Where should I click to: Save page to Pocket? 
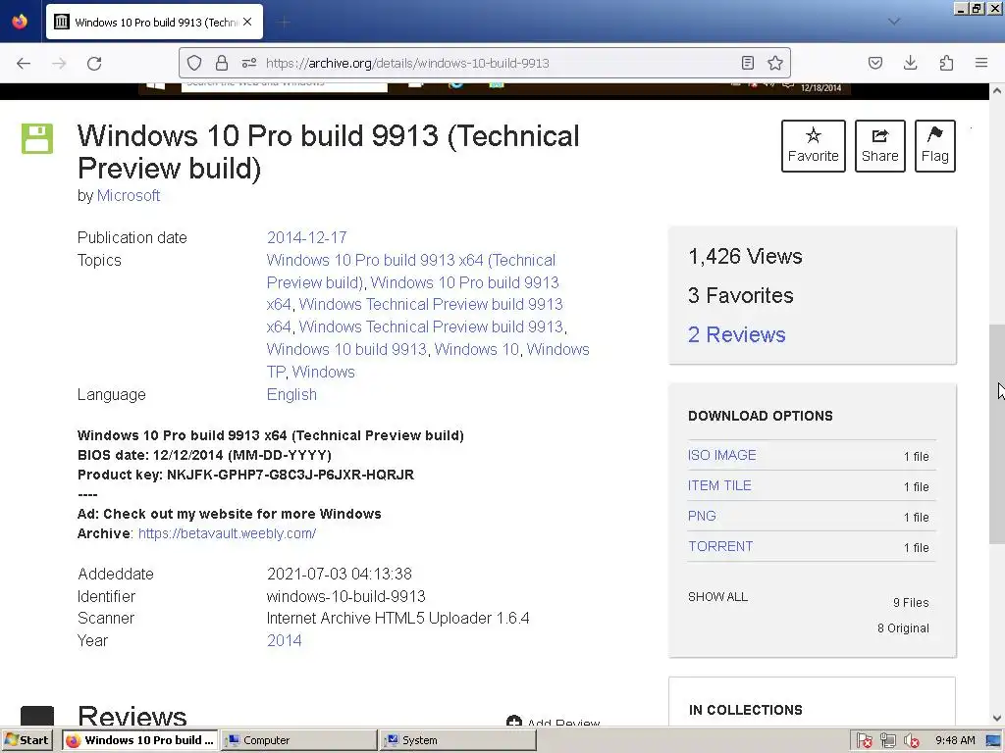(x=875, y=63)
